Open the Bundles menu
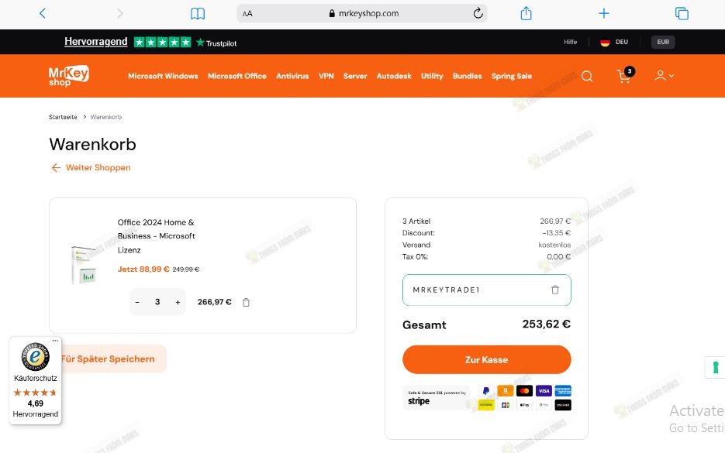 (x=467, y=76)
